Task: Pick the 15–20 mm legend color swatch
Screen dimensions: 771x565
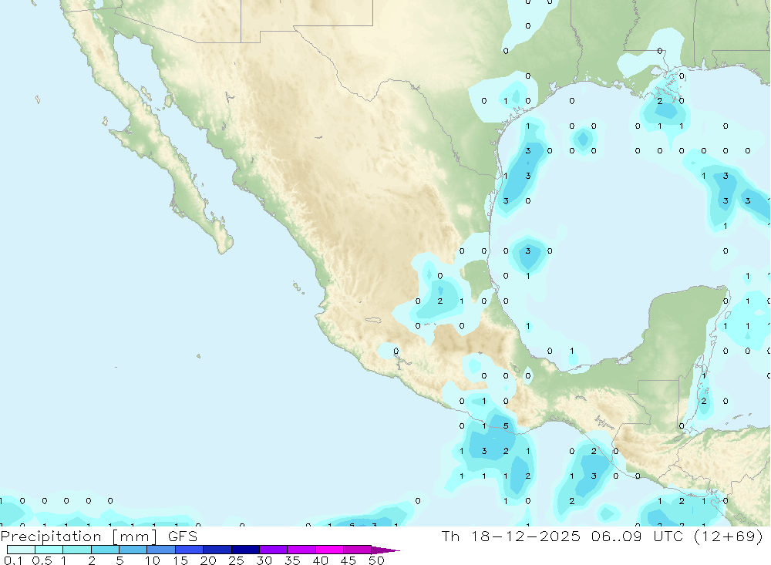Action: point(190,550)
